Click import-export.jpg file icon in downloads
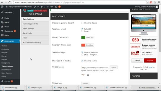 3,87
